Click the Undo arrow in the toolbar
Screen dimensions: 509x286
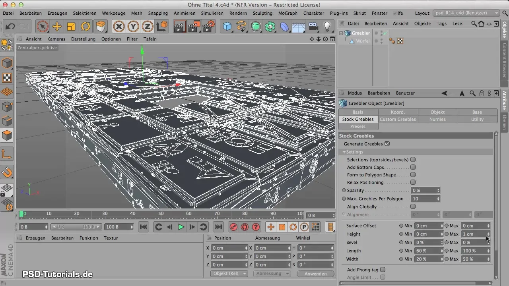pos(10,27)
